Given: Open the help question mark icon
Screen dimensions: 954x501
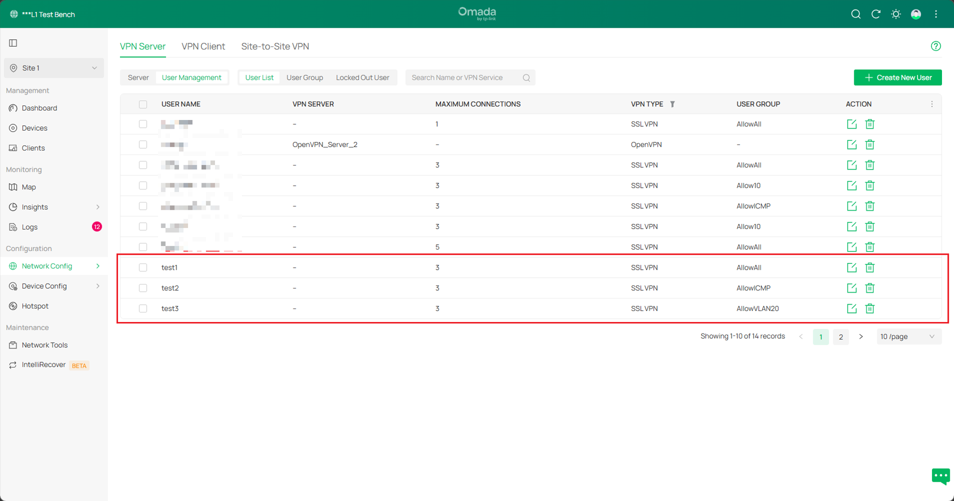Looking at the screenshot, I should pyautogui.click(x=936, y=46).
